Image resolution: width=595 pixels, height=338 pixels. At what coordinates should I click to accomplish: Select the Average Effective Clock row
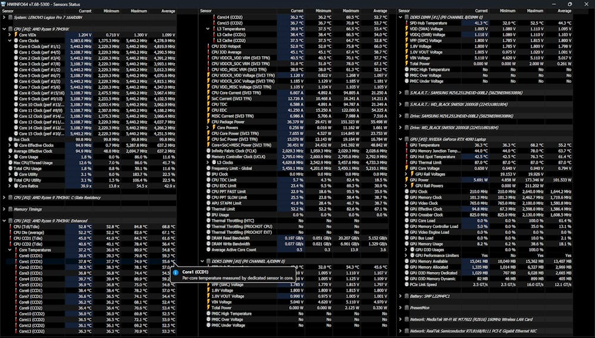click(x=89, y=151)
